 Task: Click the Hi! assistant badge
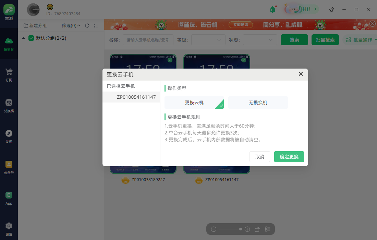302,9
